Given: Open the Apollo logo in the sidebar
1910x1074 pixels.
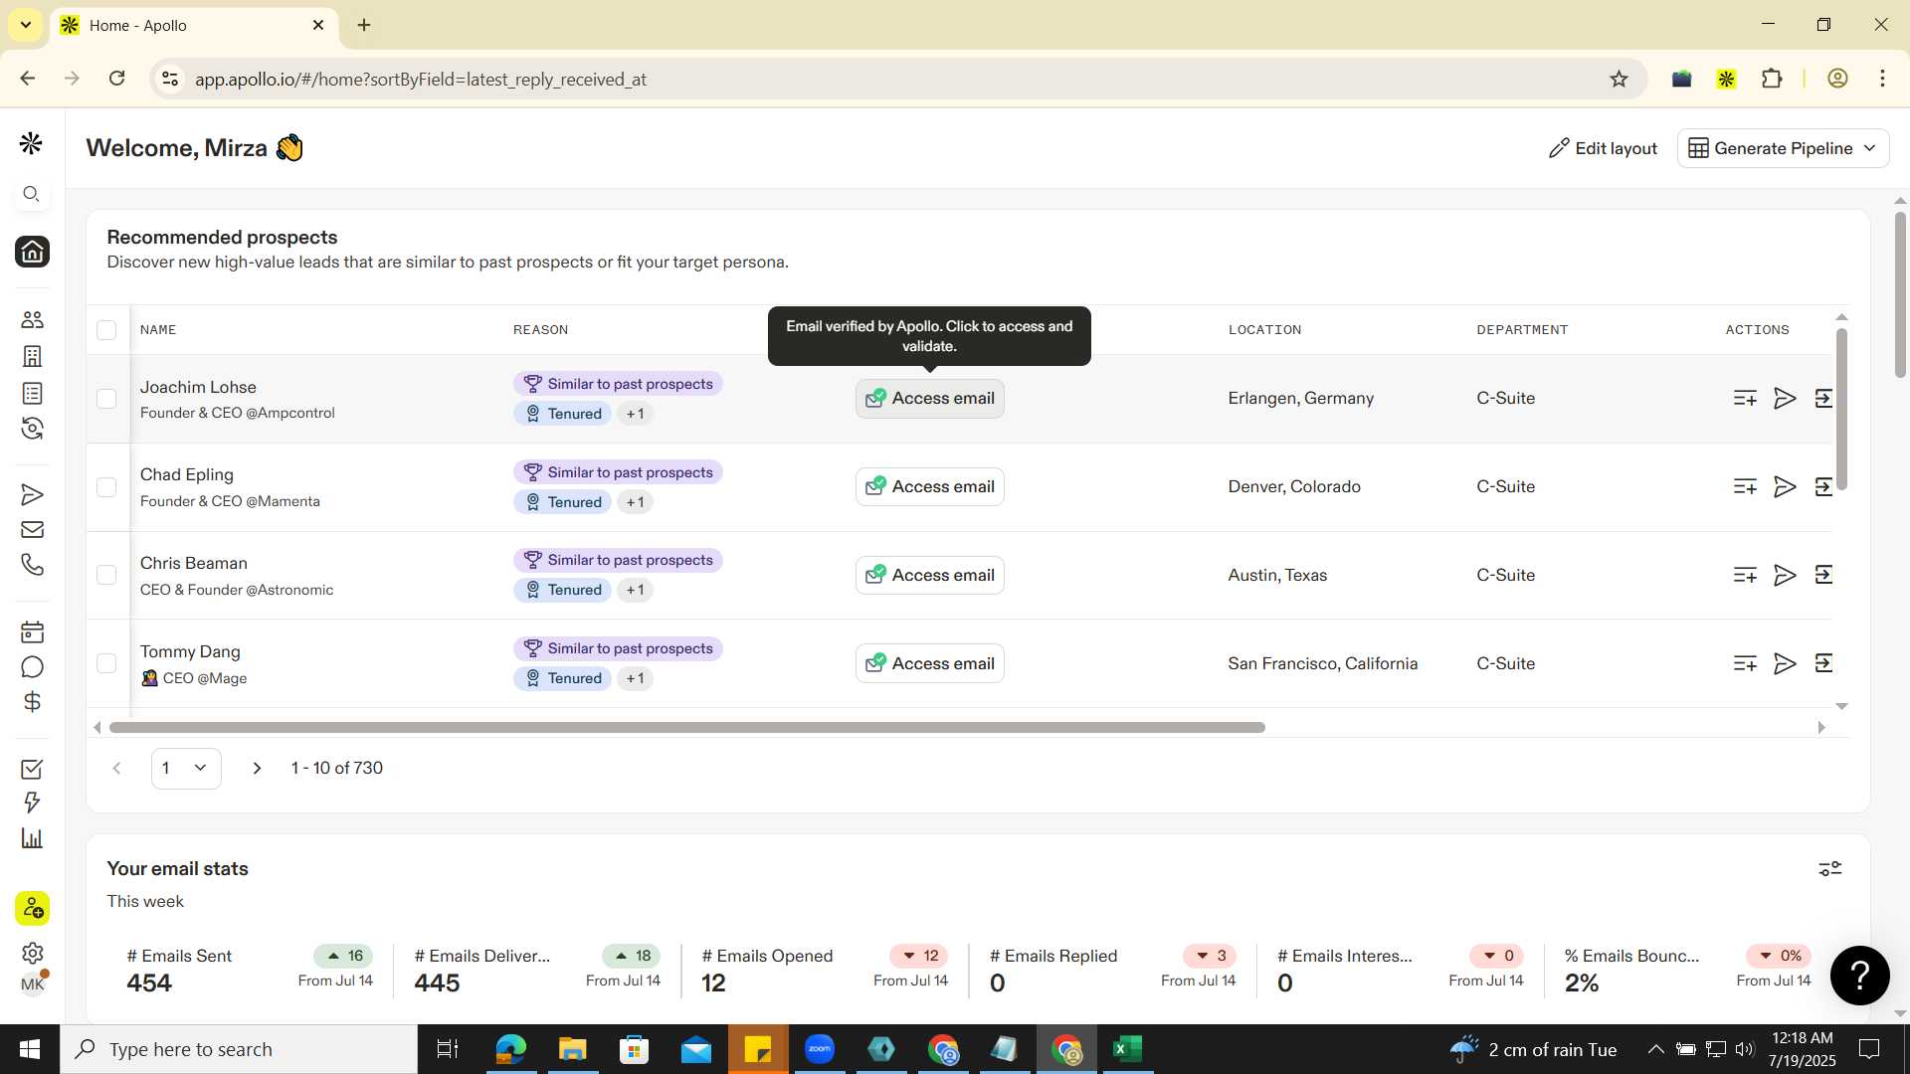Looking at the screenshot, I should pos(31,144).
